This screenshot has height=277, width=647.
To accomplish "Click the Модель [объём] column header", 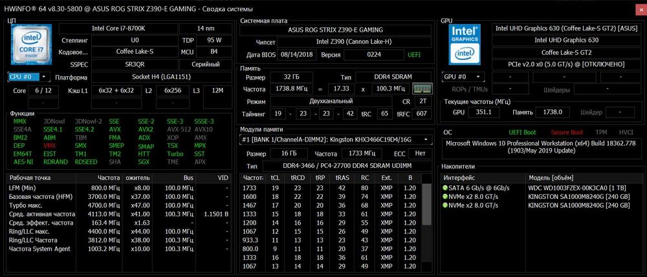I will [583, 178].
